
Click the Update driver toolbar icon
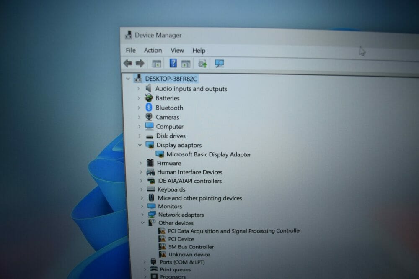(x=202, y=64)
